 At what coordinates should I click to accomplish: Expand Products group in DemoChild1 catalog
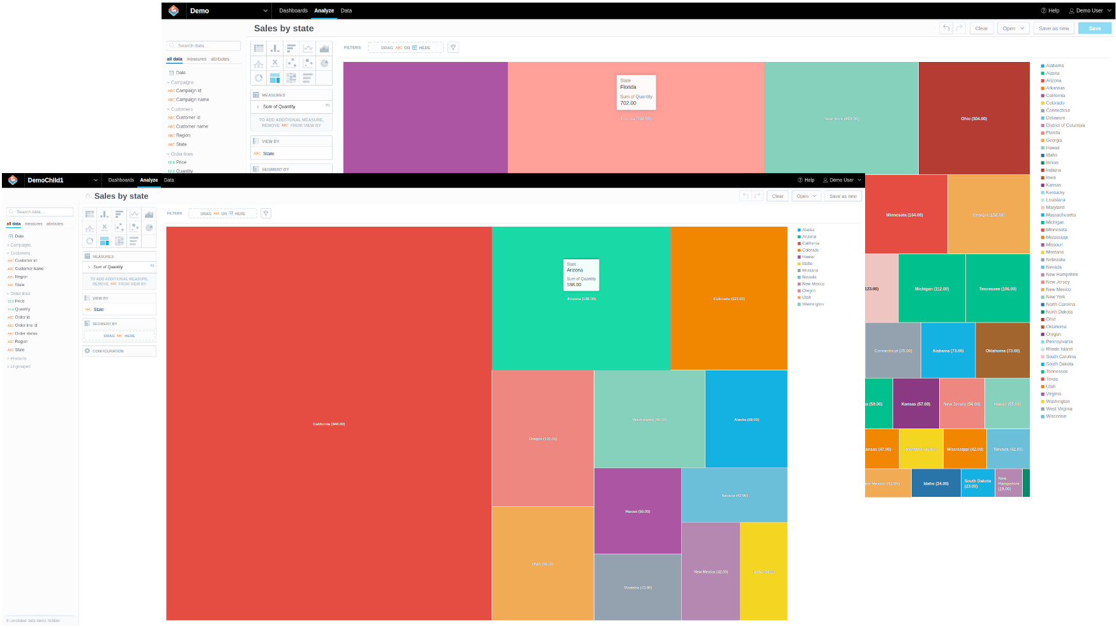click(17, 358)
